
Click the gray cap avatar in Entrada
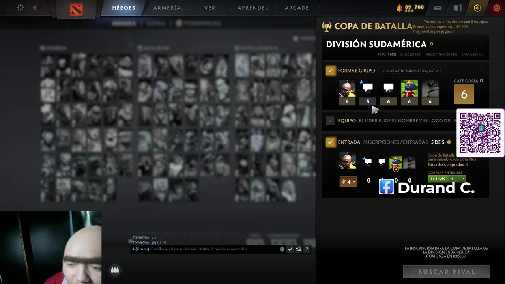[x=409, y=163]
